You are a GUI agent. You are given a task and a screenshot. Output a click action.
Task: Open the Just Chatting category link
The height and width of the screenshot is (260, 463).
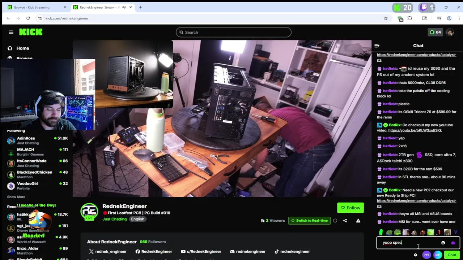[x=114, y=219]
